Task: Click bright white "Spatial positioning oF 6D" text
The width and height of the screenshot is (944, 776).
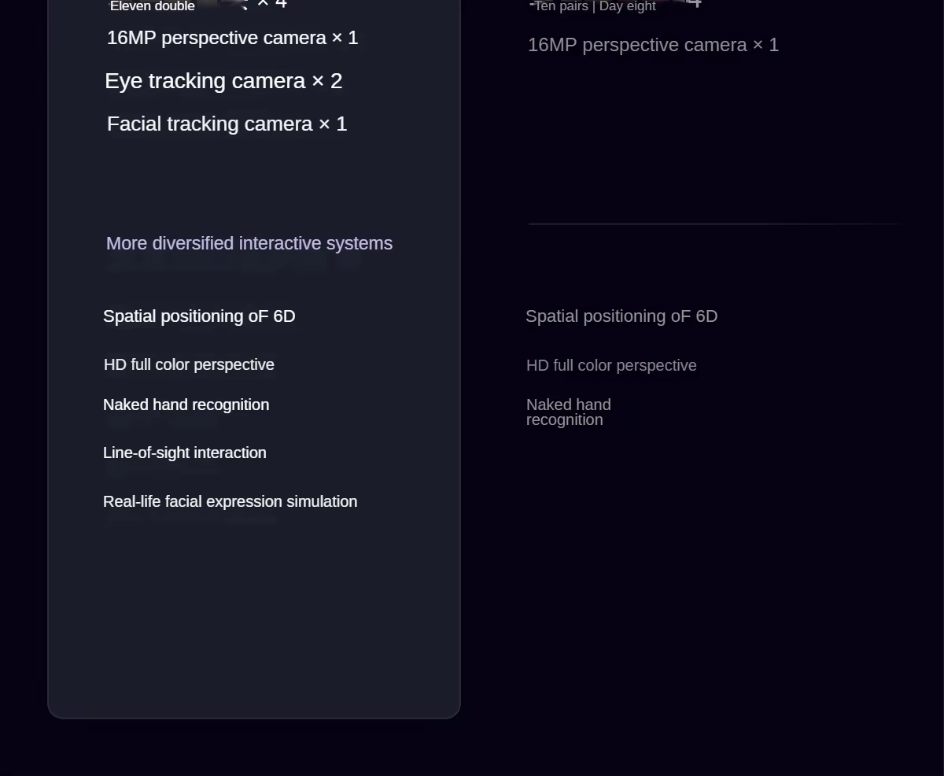Action: [199, 316]
